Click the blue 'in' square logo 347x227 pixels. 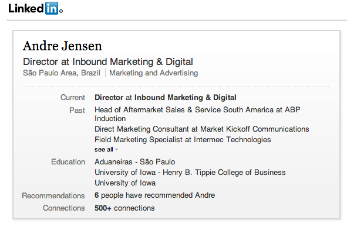[52, 8]
